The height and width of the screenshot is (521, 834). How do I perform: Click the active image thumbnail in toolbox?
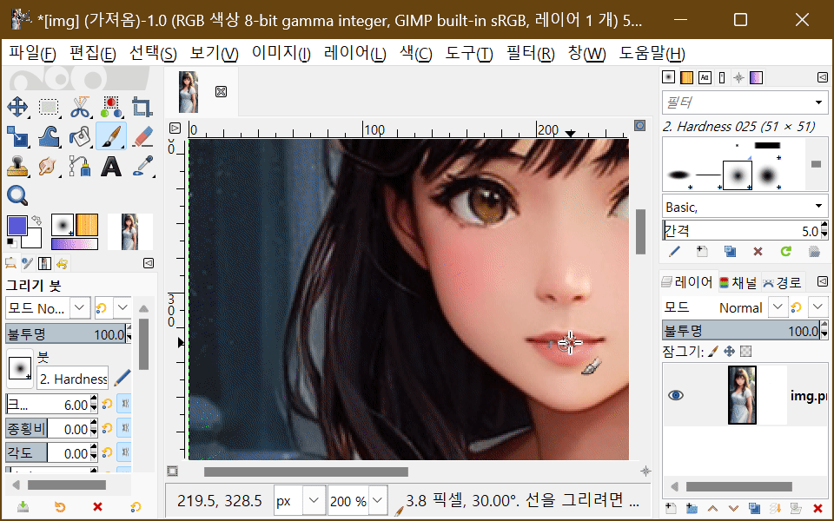[x=129, y=232]
